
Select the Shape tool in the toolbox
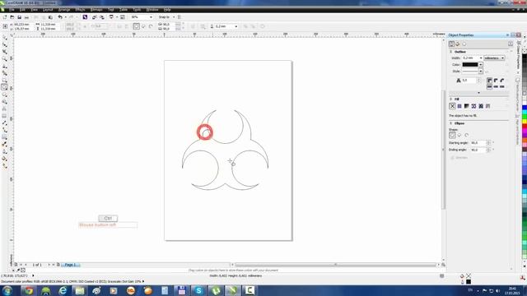4,44
